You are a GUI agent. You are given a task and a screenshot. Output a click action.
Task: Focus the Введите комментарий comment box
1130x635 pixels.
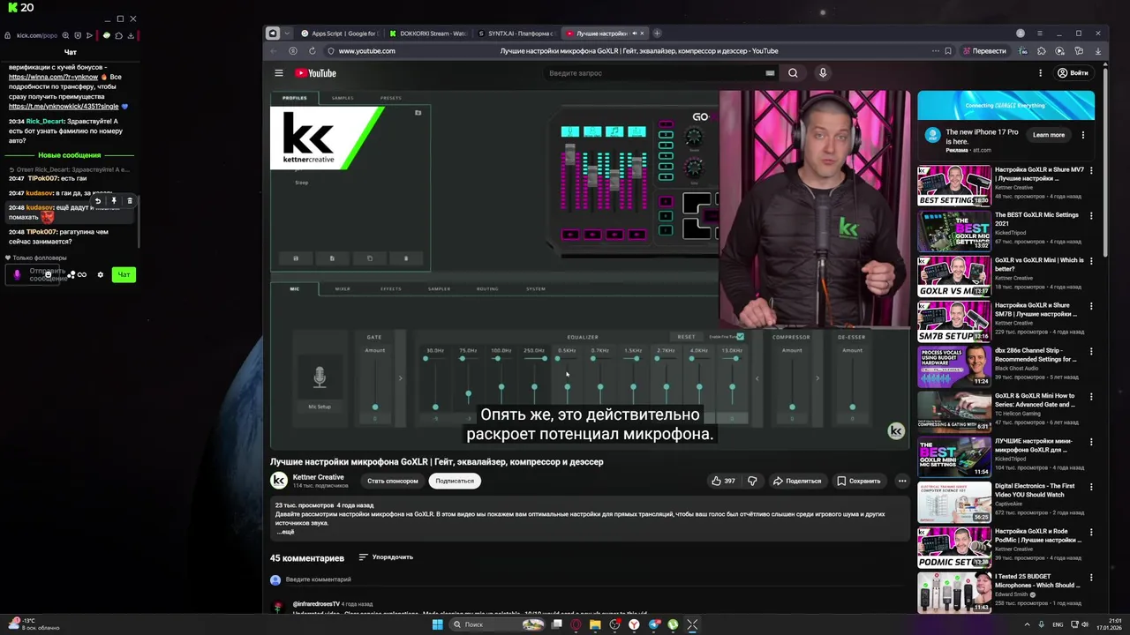[x=318, y=579]
